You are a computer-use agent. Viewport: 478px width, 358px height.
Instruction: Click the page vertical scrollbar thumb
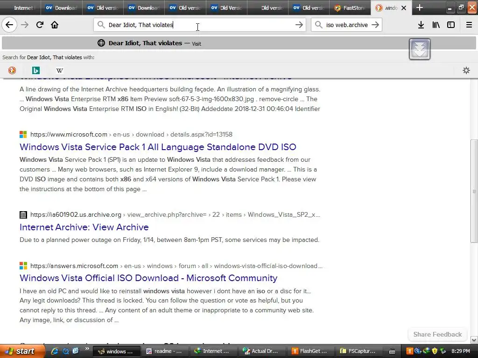pyautogui.click(x=474, y=191)
